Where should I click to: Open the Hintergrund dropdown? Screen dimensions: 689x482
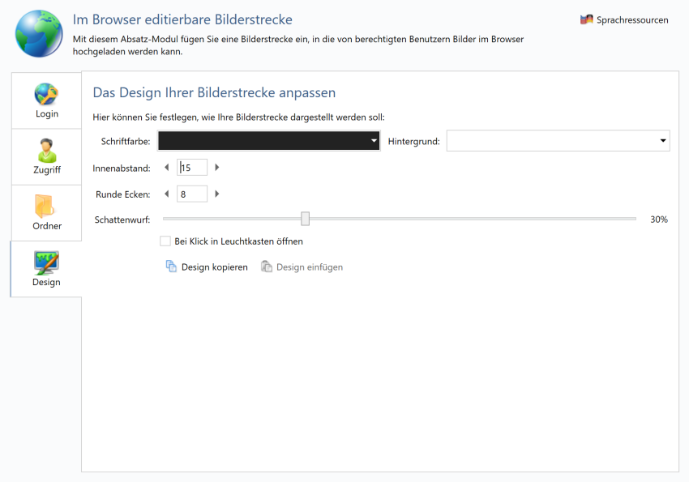point(558,140)
